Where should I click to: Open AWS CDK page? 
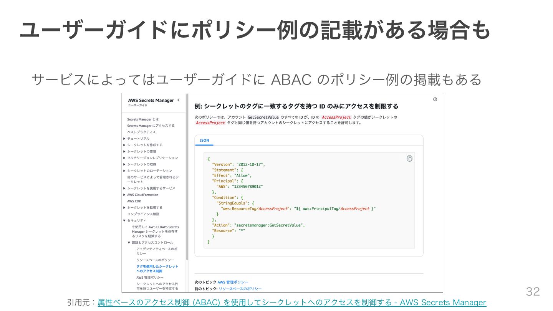click(134, 201)
